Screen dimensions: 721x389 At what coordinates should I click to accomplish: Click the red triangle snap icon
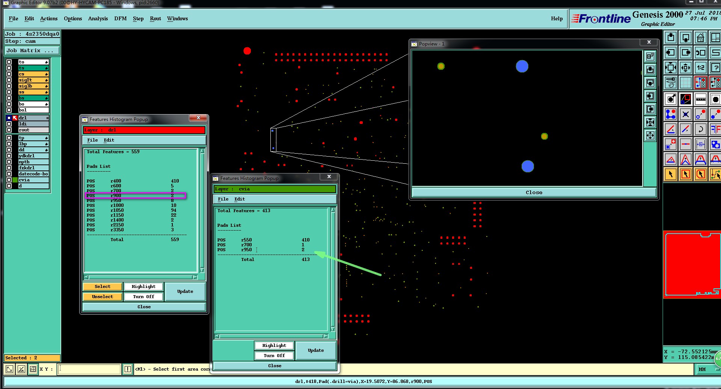tap(671, 160)
